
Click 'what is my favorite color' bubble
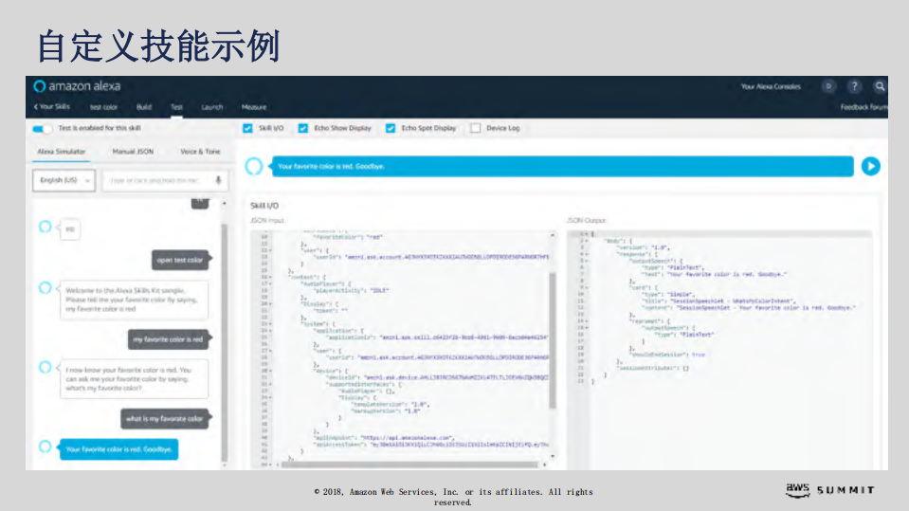[165, 419]
